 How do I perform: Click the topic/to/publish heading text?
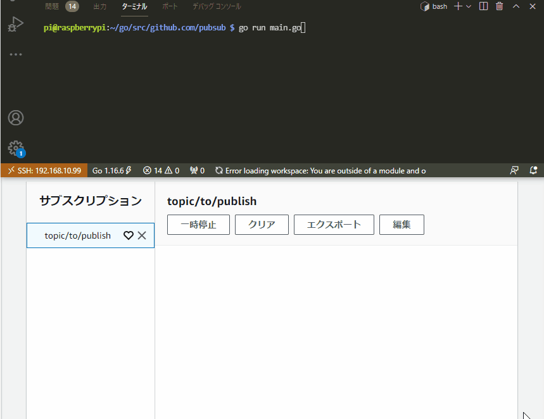pos(212,201)
